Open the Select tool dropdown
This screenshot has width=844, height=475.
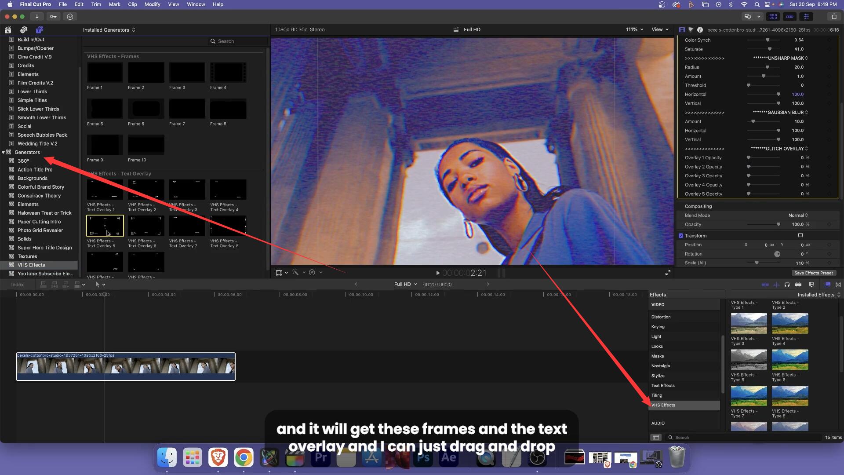point(100,285)
